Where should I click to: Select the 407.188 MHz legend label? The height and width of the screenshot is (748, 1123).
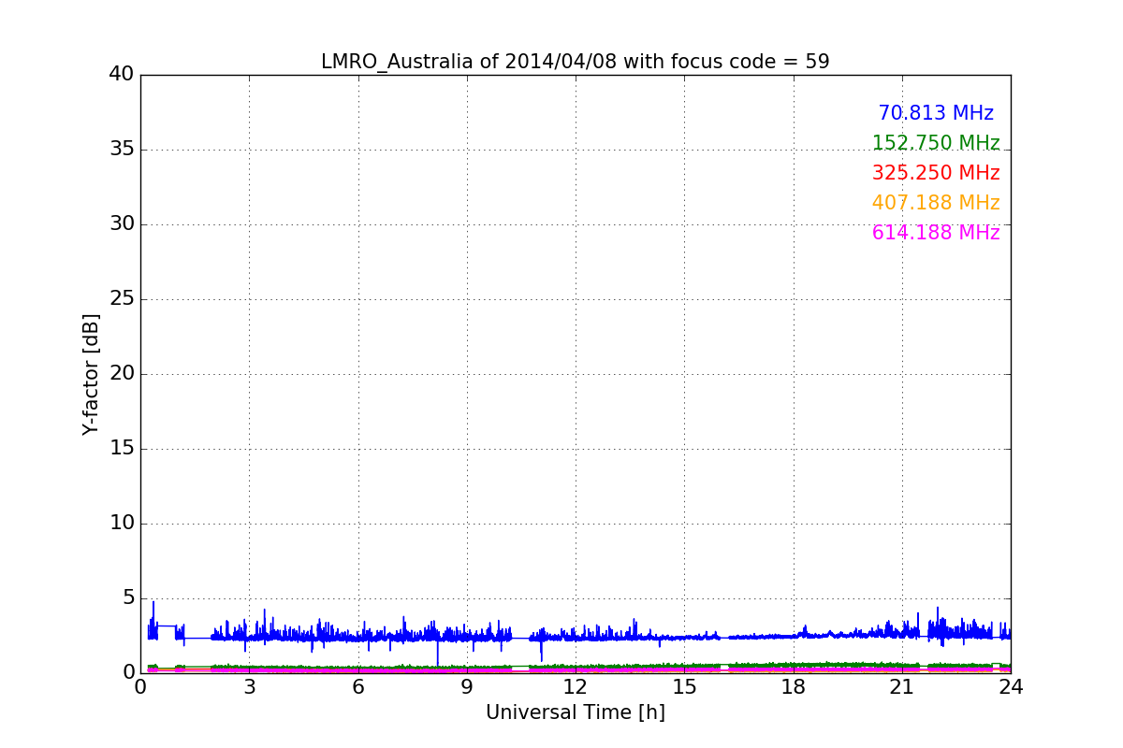936,203
